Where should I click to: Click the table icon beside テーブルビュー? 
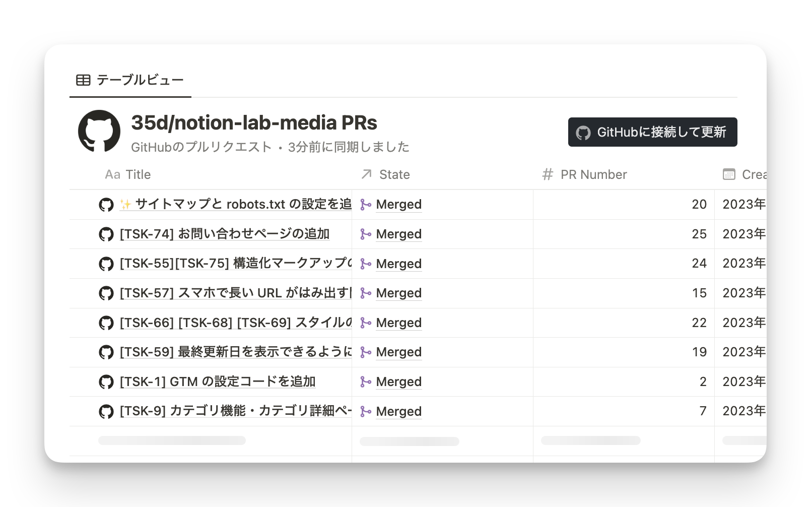click(x=83, y=80)
